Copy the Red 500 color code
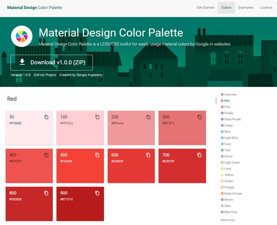Image resolution: width=277 pixels, height=225 pixels. (x=97, y=155)
